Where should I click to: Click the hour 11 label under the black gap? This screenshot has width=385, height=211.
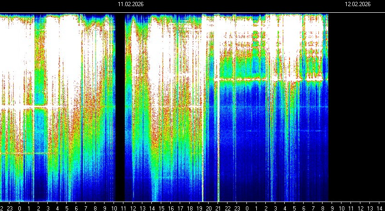[123, 208]
